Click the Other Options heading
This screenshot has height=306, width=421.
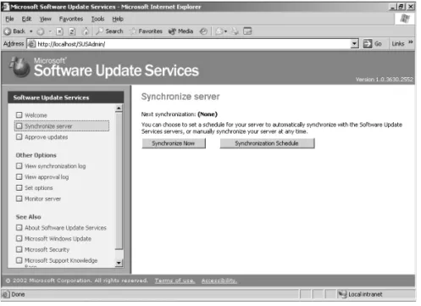click(x=36, y=155)
